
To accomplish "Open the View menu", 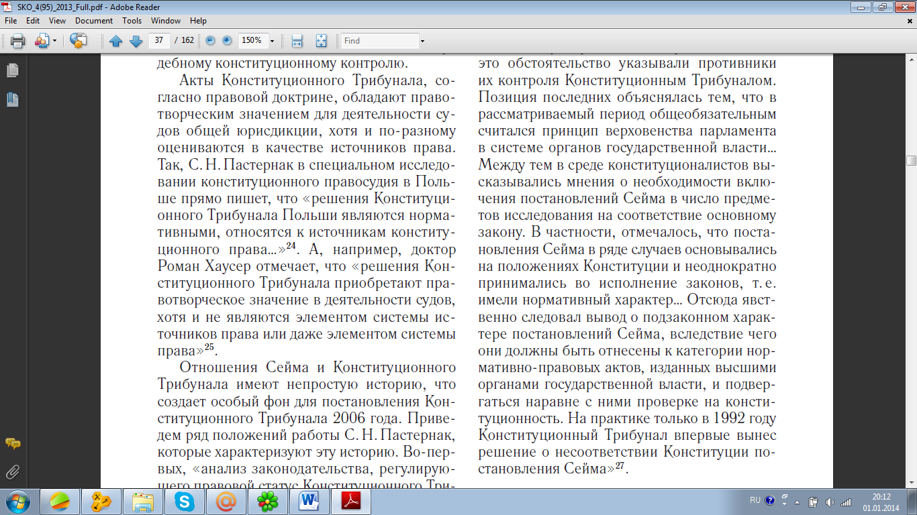I will point(58,21).
